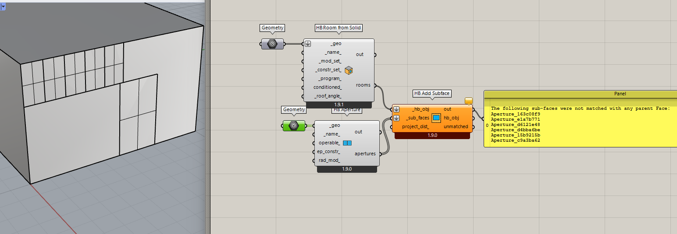Click the HB Add Subface name label

(432, 93)
